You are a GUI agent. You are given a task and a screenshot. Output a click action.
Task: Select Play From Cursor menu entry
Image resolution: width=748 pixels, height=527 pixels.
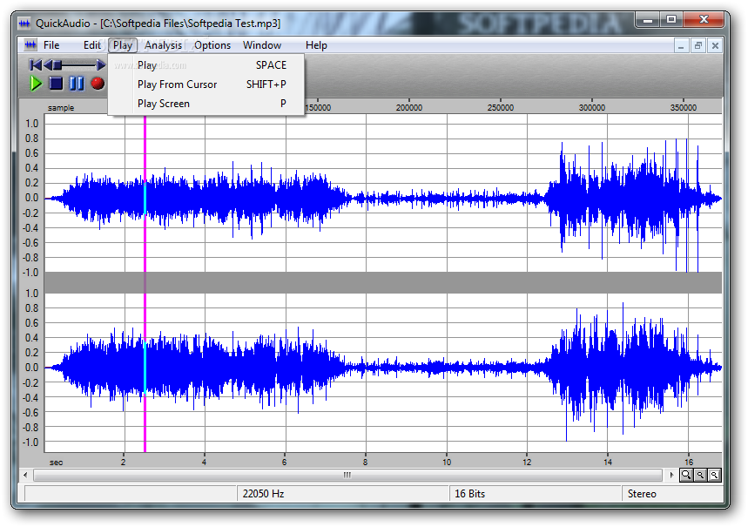(177, 84)
